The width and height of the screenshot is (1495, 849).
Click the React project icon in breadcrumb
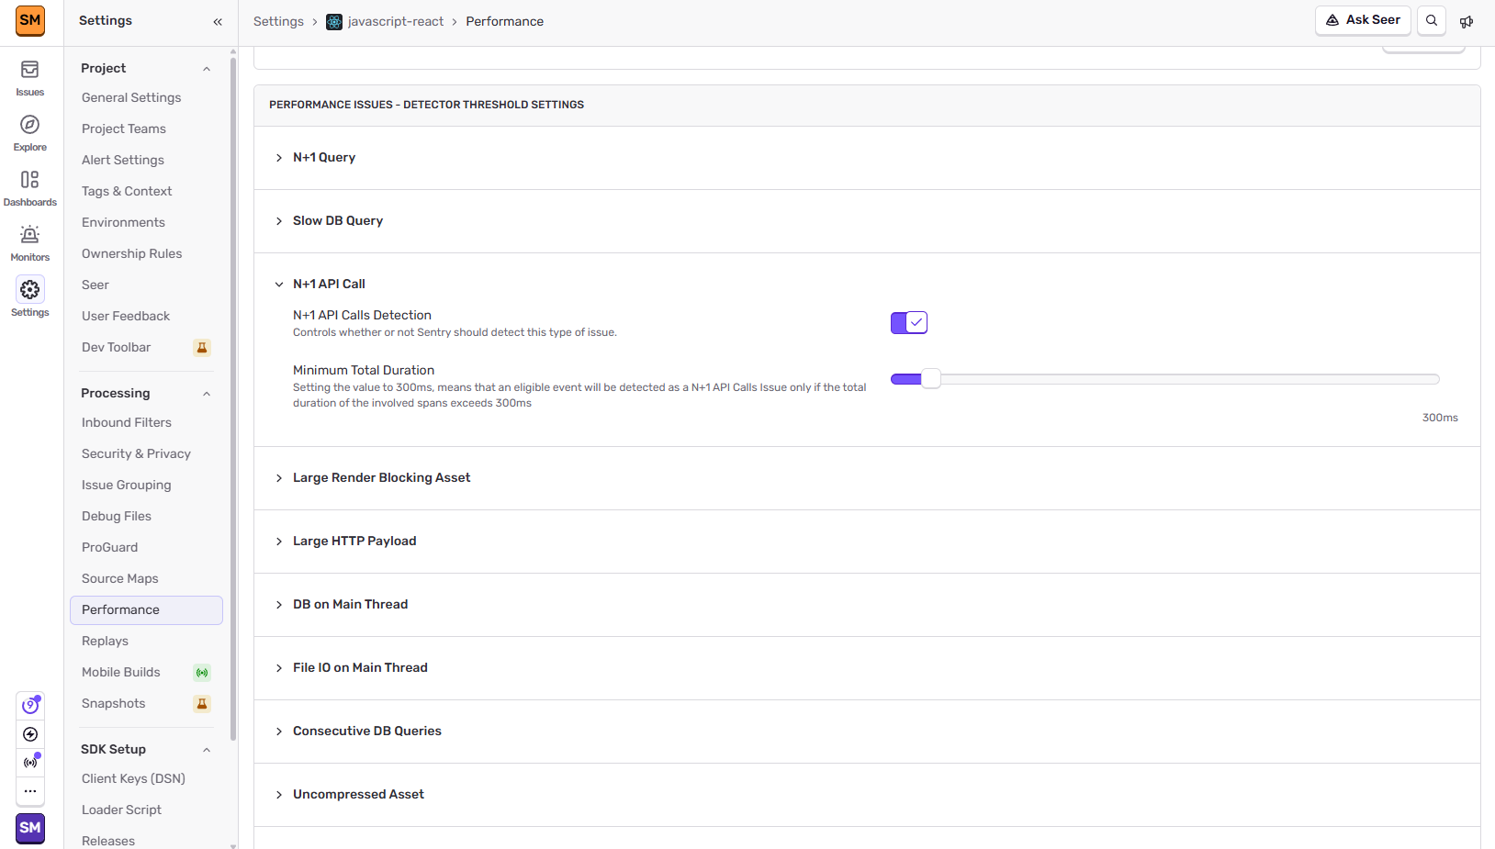click(334, 22)
